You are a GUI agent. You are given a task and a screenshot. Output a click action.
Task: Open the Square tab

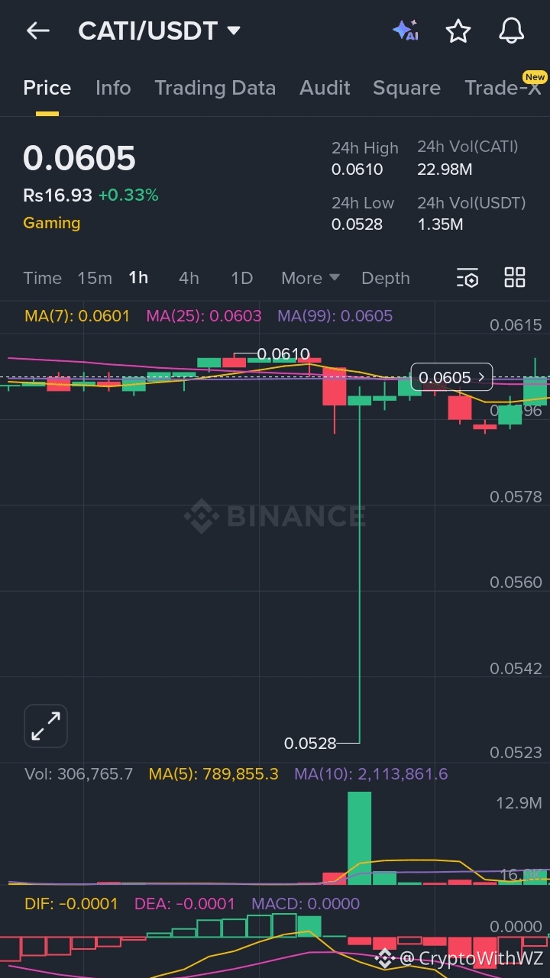click(406, 88)
